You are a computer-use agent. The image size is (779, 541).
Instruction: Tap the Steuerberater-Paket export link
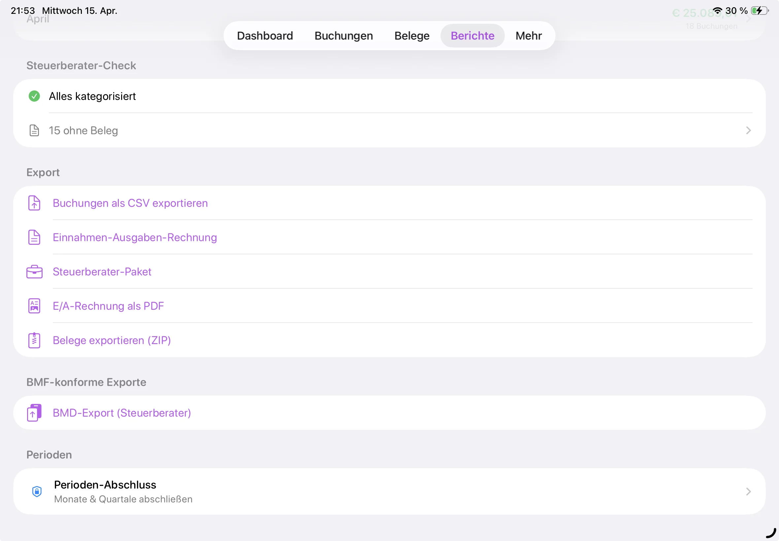point(102,272)
